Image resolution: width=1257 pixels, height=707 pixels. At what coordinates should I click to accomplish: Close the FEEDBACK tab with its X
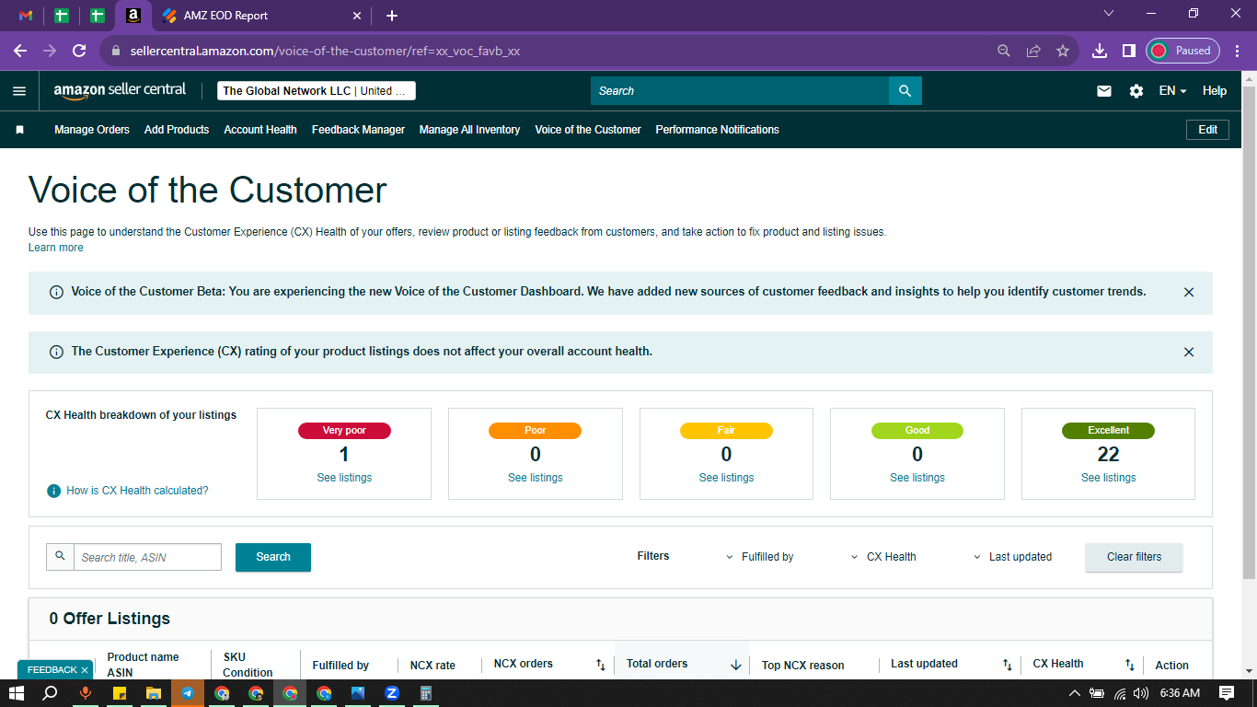click(85, 670)
